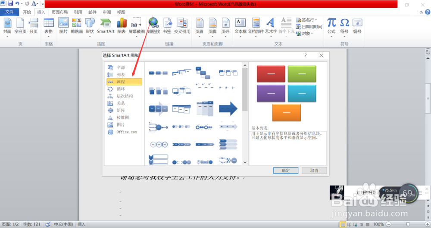431x228 pixels.
Task: Switch to the View (视图) tab
Action: (121, 12)
